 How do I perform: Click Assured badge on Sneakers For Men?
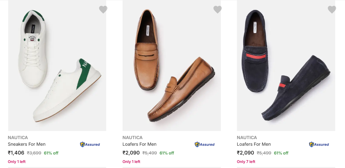90,144
